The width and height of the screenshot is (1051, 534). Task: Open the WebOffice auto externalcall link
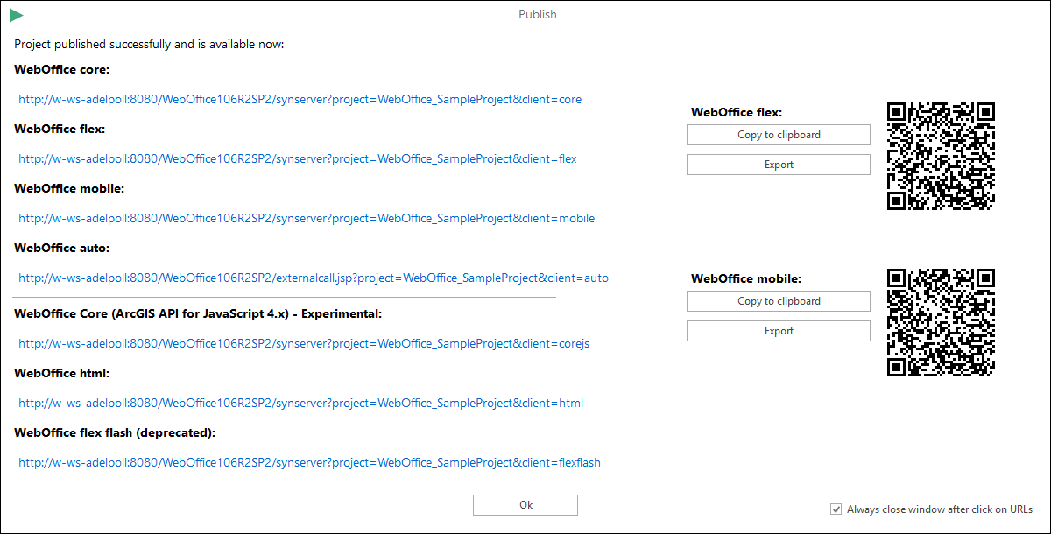[313, 278]
